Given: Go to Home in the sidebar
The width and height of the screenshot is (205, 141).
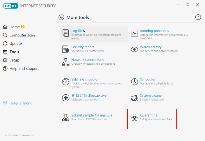Looking at the screenshot, I should coord(15,27).
